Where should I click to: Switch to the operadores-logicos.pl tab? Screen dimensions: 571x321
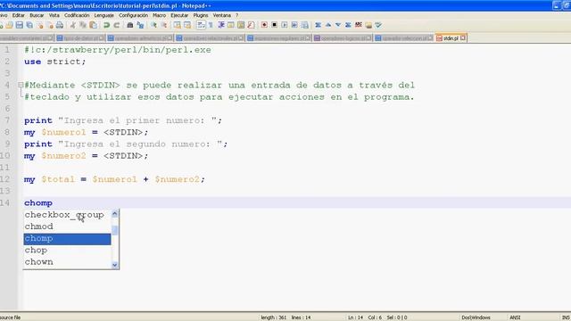343,37
